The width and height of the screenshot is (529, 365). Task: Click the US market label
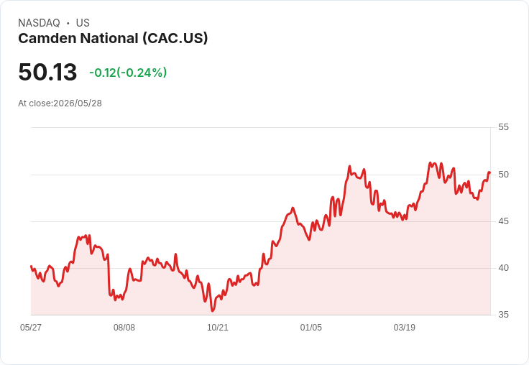pyautogui.click(x=83, y=22)
